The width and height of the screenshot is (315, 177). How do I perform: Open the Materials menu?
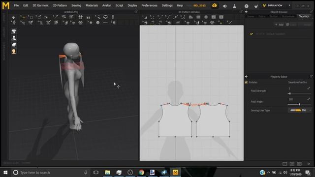point(92,5)
